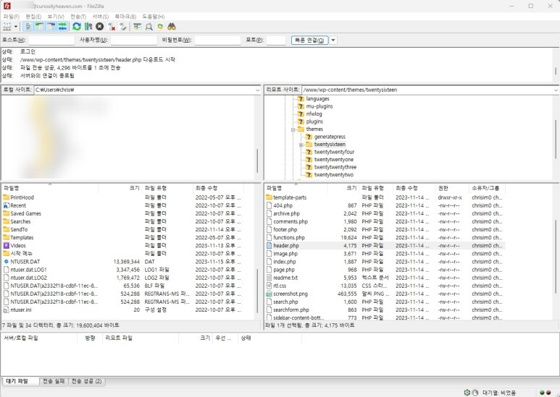
Task: Toggle synchronized browsing icon
Action: [160, 27]
